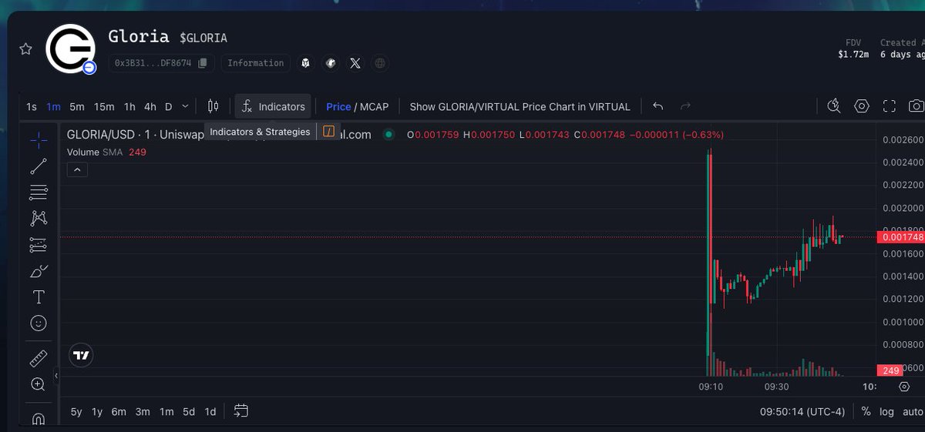
Task: Select the 4h timeframe
Action: (x=150, y=107)
